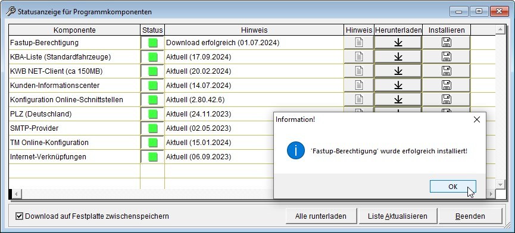The height and width of the screenshot is (233, 515).
Task: Click the Komponente column header
Action: pyautogui.click(x=74, y=30)
